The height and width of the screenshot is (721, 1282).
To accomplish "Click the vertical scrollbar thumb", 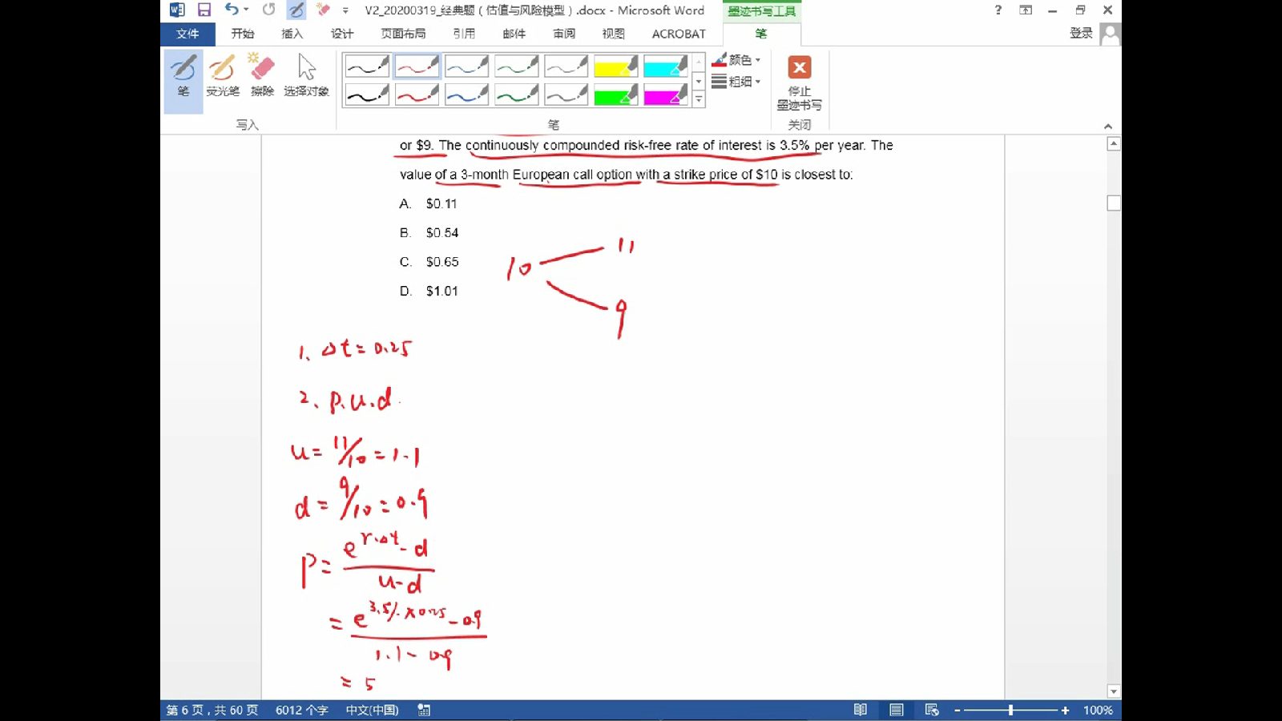I will coord(1114,203).
